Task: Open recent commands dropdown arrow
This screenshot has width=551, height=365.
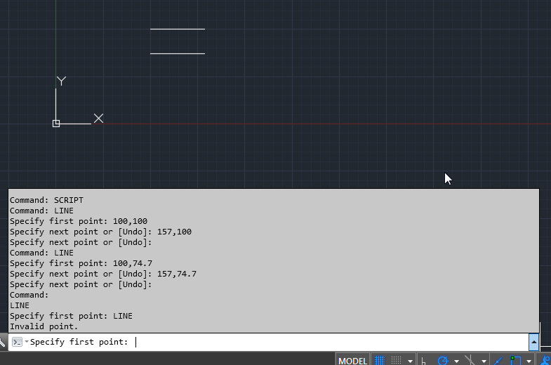Action: (27, 342)
